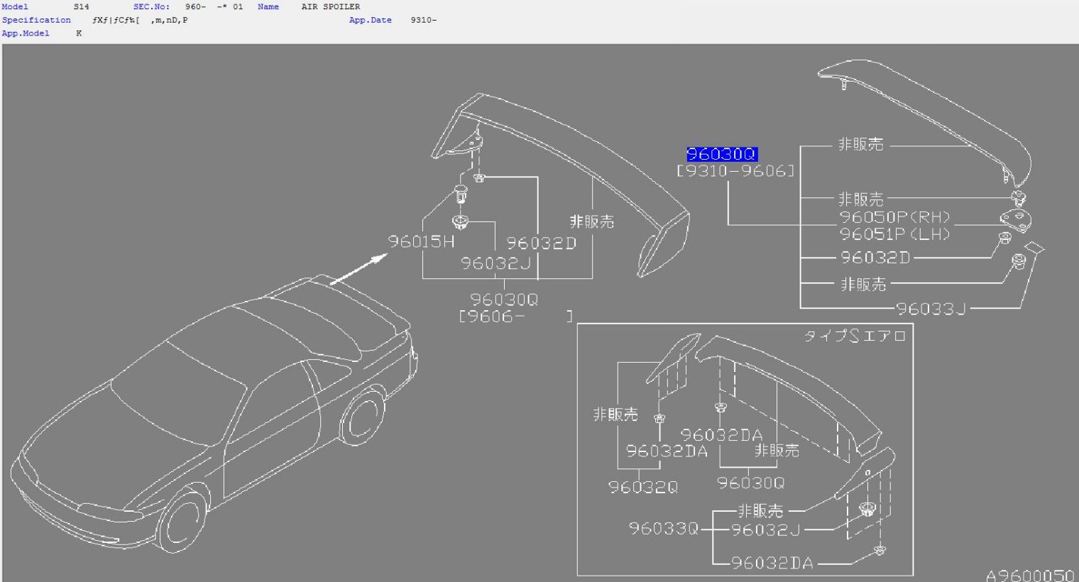
Task: Select 96032D label next to 96015H
Action: (541, 243)
